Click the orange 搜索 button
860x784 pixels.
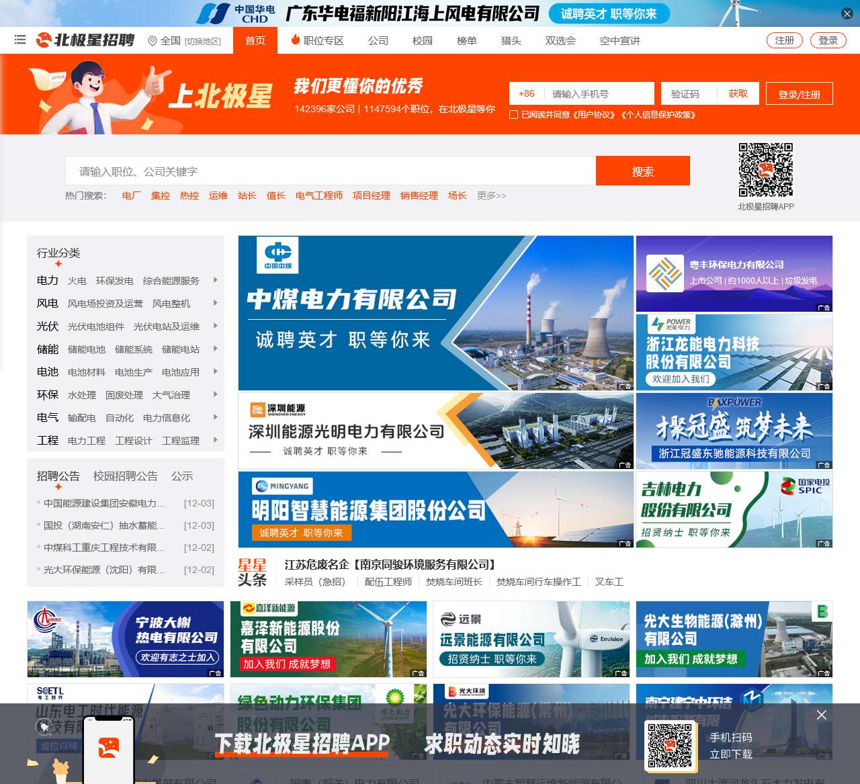point(643,171)
